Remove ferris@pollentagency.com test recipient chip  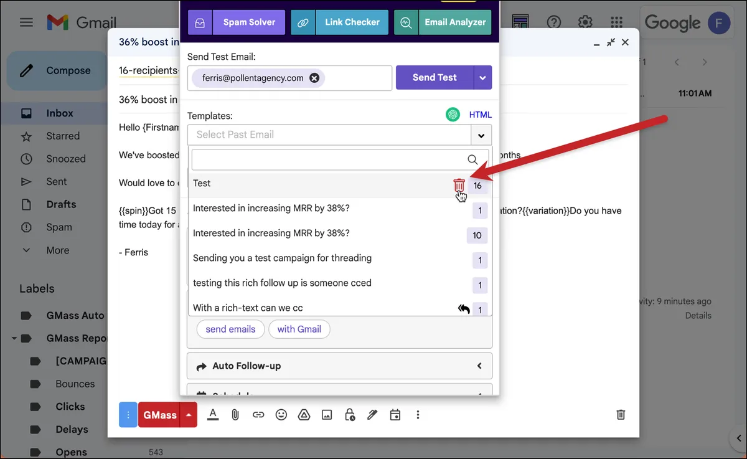click(314, 78)
